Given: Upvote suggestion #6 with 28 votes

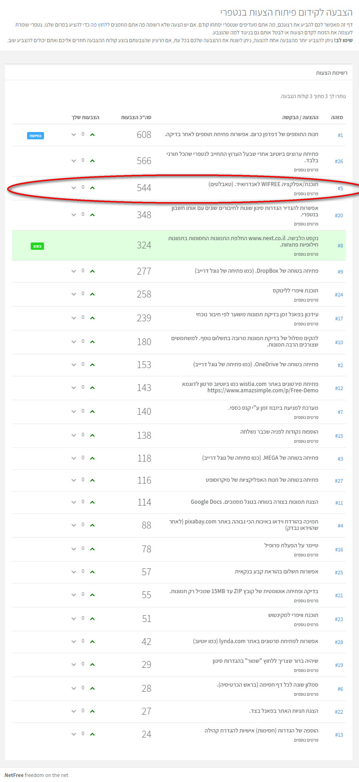Looking at the screenshot, I should click(x=92, y=688).
